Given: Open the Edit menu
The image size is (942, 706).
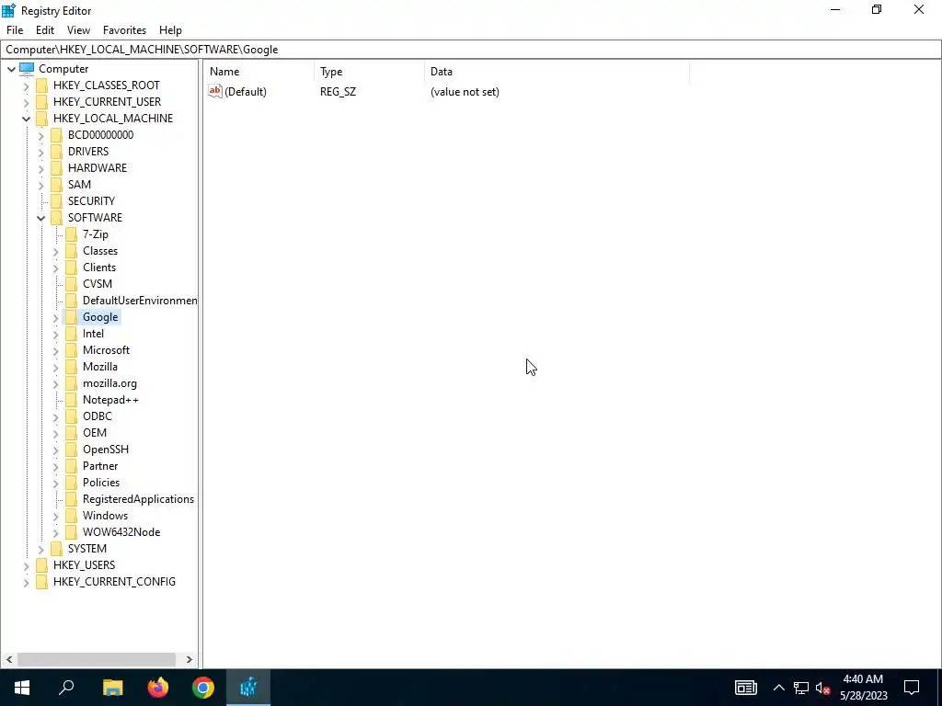Looking at the screenshot, I should 45,30.
